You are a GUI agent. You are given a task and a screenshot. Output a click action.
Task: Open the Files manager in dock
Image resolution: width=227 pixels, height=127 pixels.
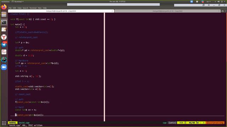4,14
